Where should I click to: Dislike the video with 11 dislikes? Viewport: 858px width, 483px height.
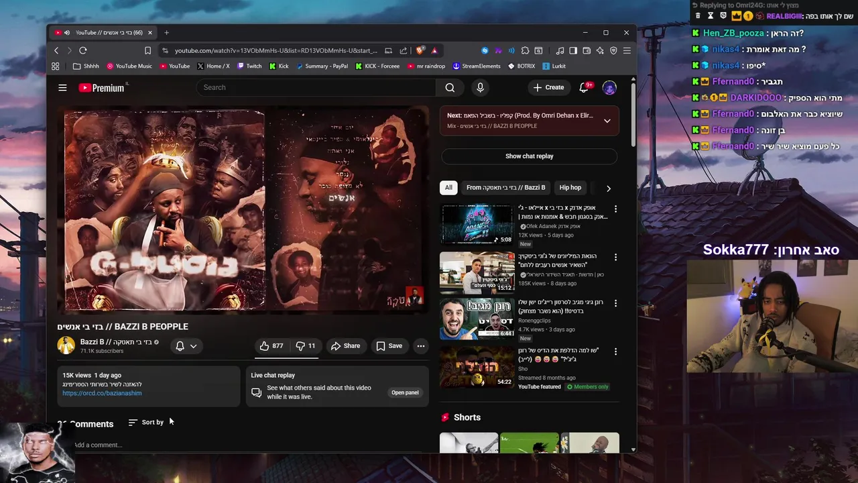coord(306,346)
